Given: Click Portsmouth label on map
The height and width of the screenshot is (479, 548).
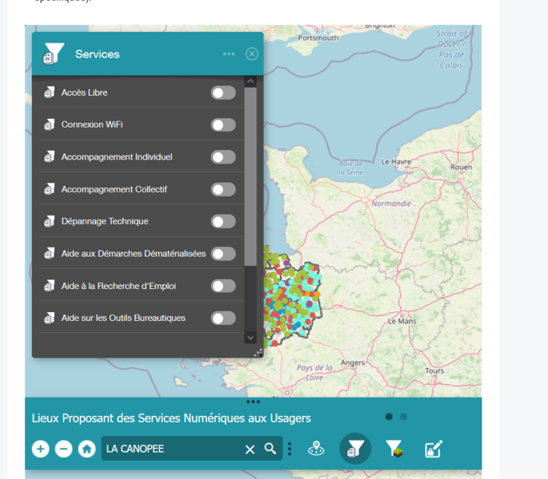Looking at the screenshot, I should (318, 38).
